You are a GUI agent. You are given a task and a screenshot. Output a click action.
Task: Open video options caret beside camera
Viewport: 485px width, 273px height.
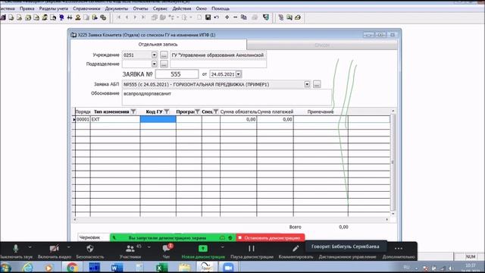[x=69, y=247]
